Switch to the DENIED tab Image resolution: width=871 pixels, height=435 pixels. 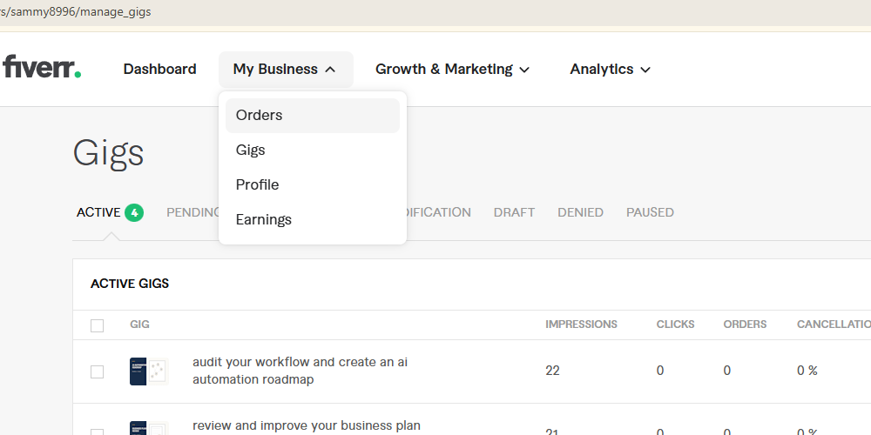(x=580, y=212)
